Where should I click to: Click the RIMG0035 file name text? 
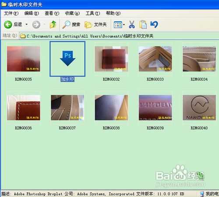(23, 79)
